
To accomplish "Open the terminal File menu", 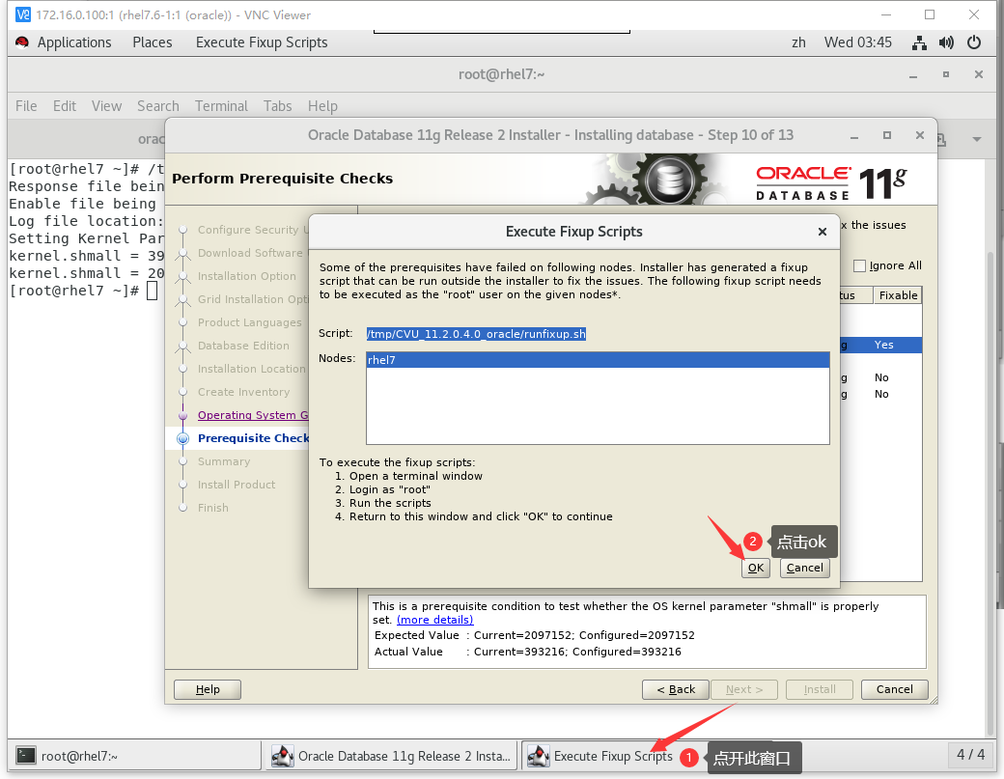I will click(26, 105).
